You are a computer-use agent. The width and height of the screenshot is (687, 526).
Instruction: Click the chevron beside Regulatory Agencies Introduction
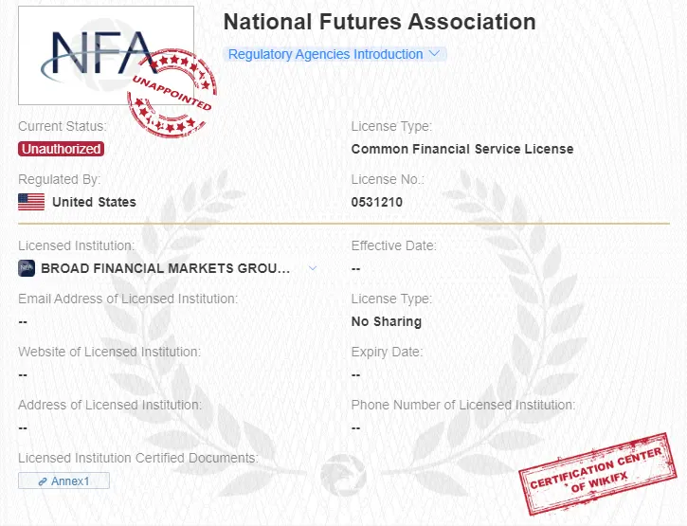click(435, 54)
